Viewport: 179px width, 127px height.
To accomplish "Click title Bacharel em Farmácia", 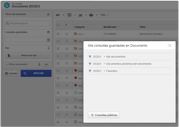I will pyautogui.click(x=151, y=34).
